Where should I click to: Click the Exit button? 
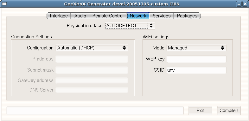[200, 111]
